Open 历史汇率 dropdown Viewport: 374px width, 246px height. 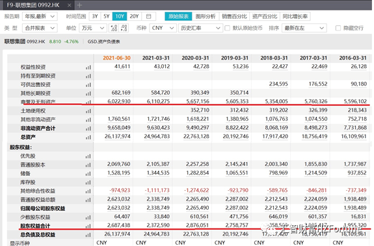(200, 28)
